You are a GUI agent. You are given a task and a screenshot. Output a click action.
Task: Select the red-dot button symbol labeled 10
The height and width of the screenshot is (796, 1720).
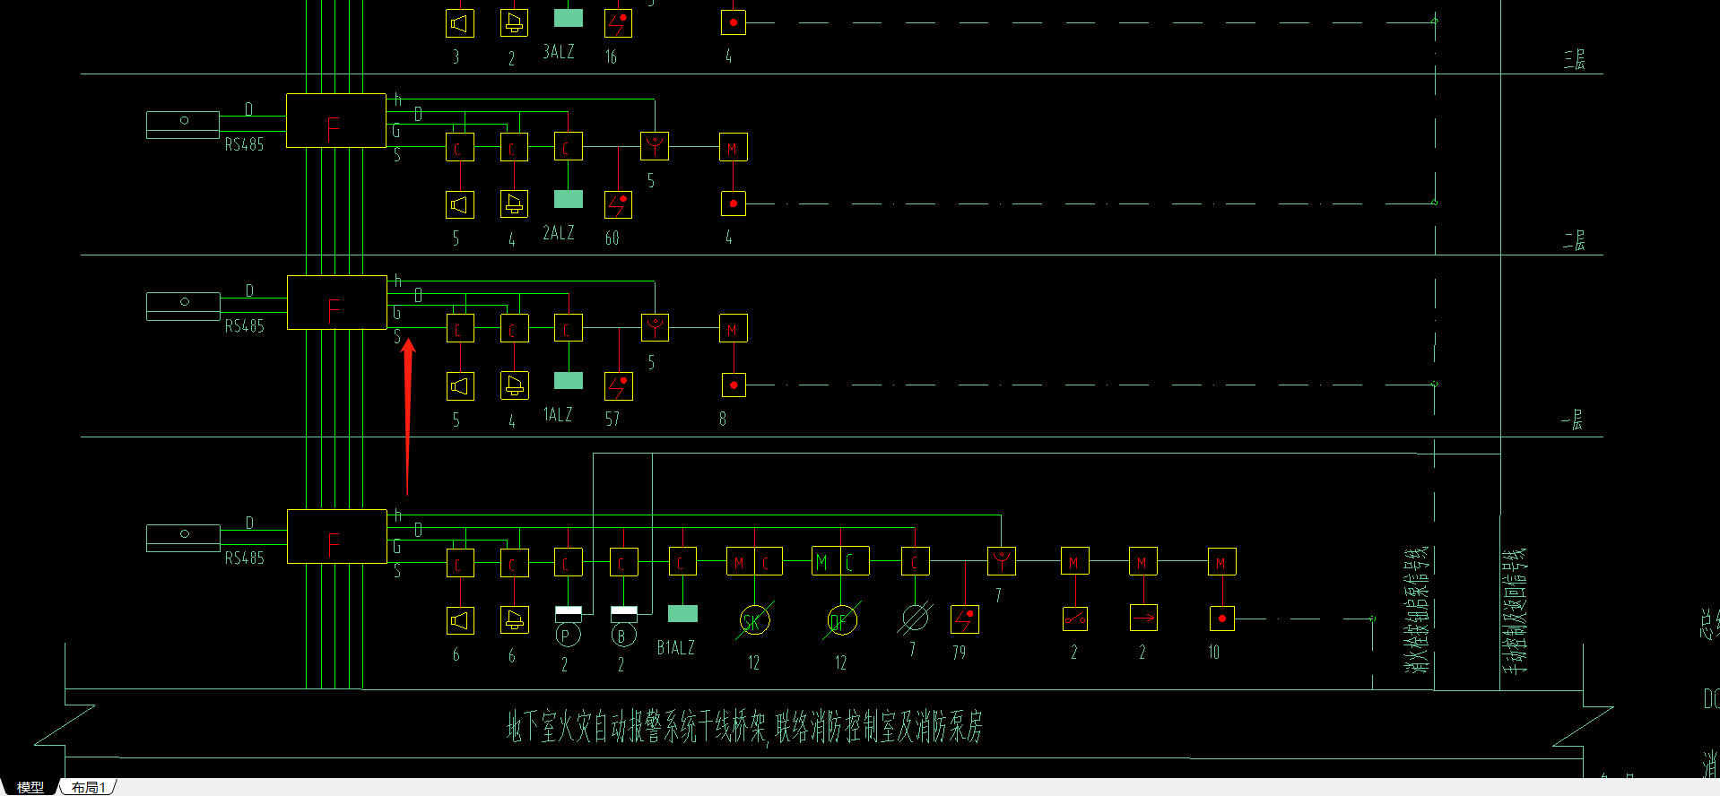tap(1221, 619)
